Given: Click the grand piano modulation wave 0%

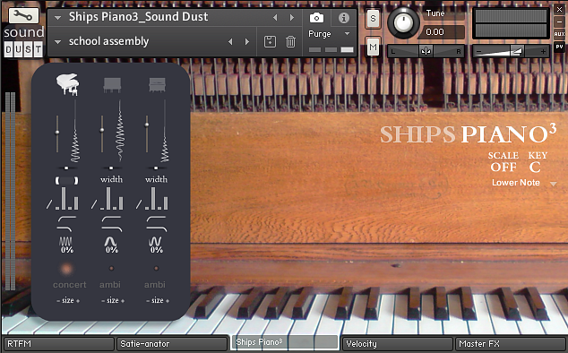Looking at the screenshot, I should [66, 245].
